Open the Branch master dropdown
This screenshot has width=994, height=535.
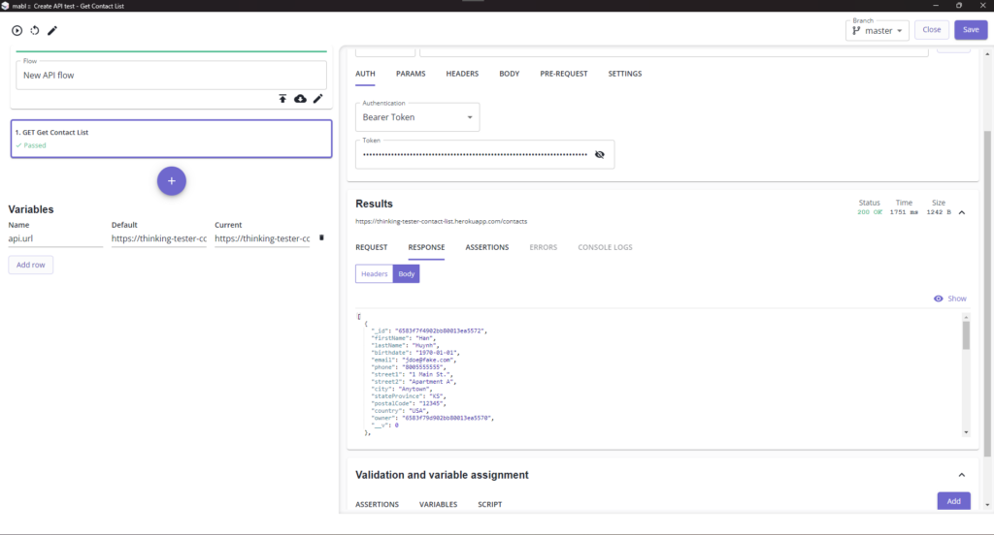(878, 30)
